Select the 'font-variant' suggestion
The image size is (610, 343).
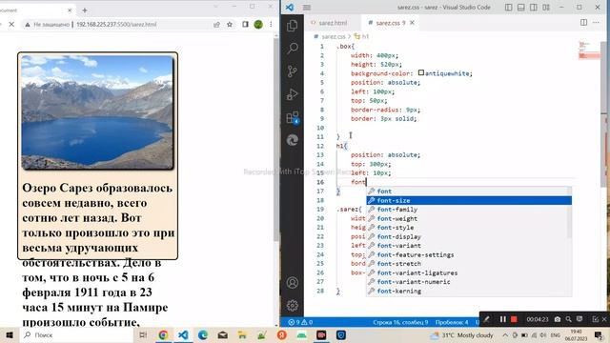click(x=469, y=246)
